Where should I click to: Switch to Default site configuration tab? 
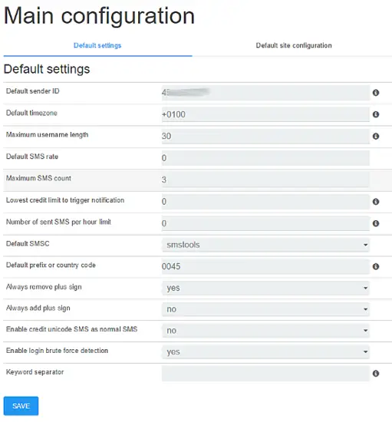[x=294, y=45]
